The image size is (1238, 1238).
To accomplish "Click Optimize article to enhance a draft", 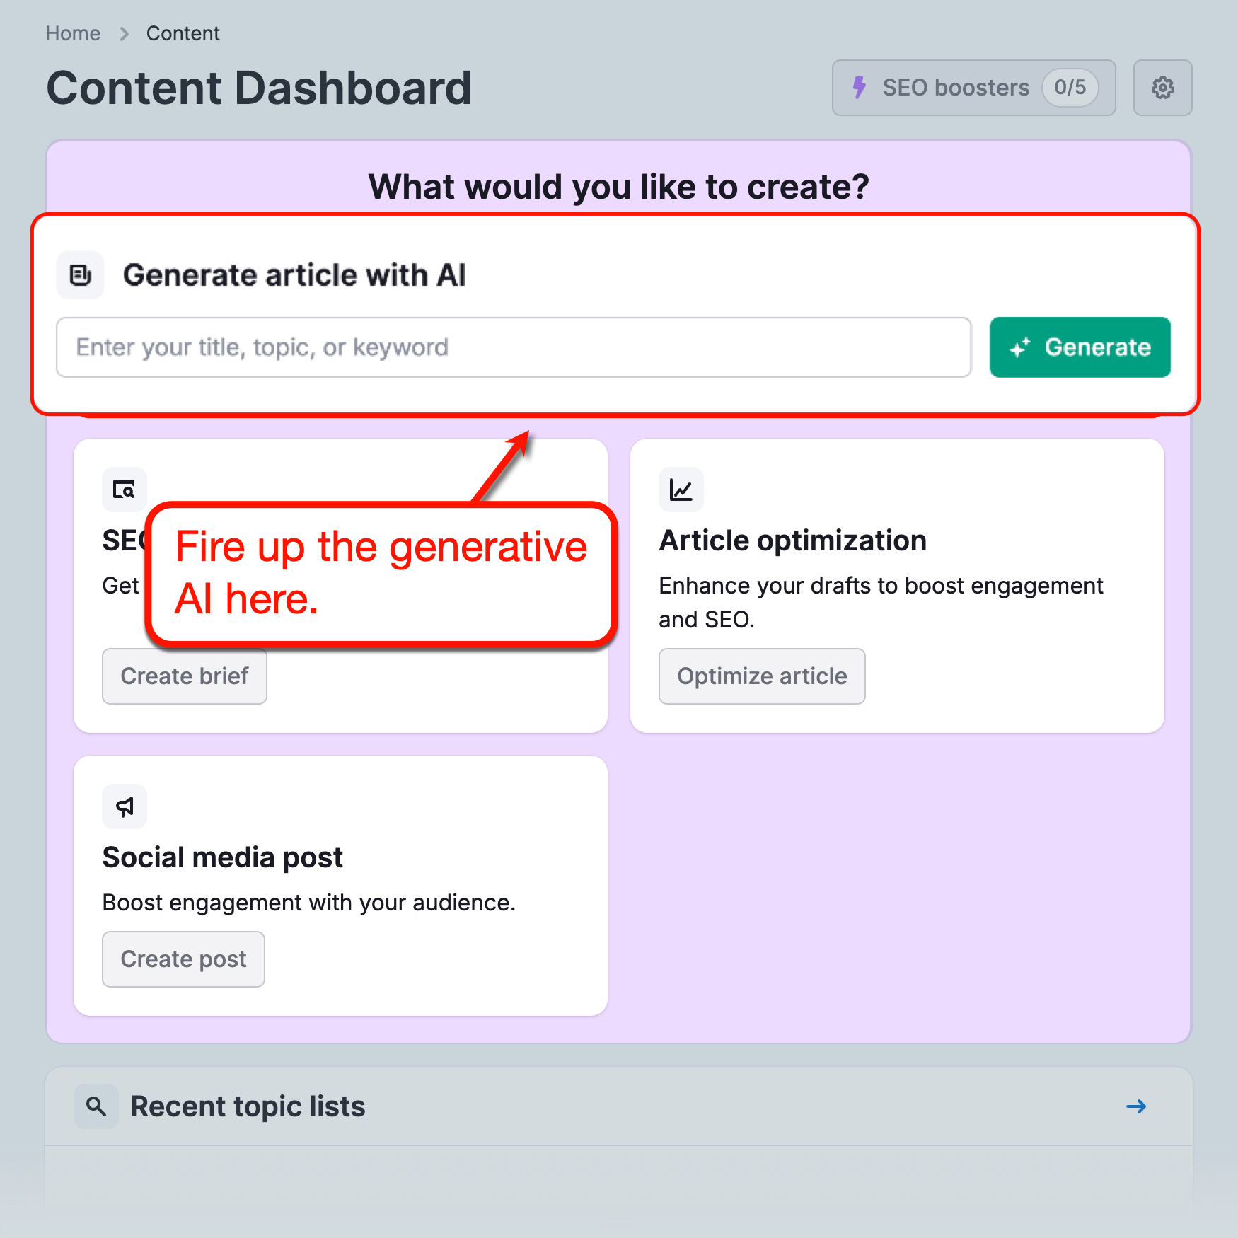I will point(761,676).
